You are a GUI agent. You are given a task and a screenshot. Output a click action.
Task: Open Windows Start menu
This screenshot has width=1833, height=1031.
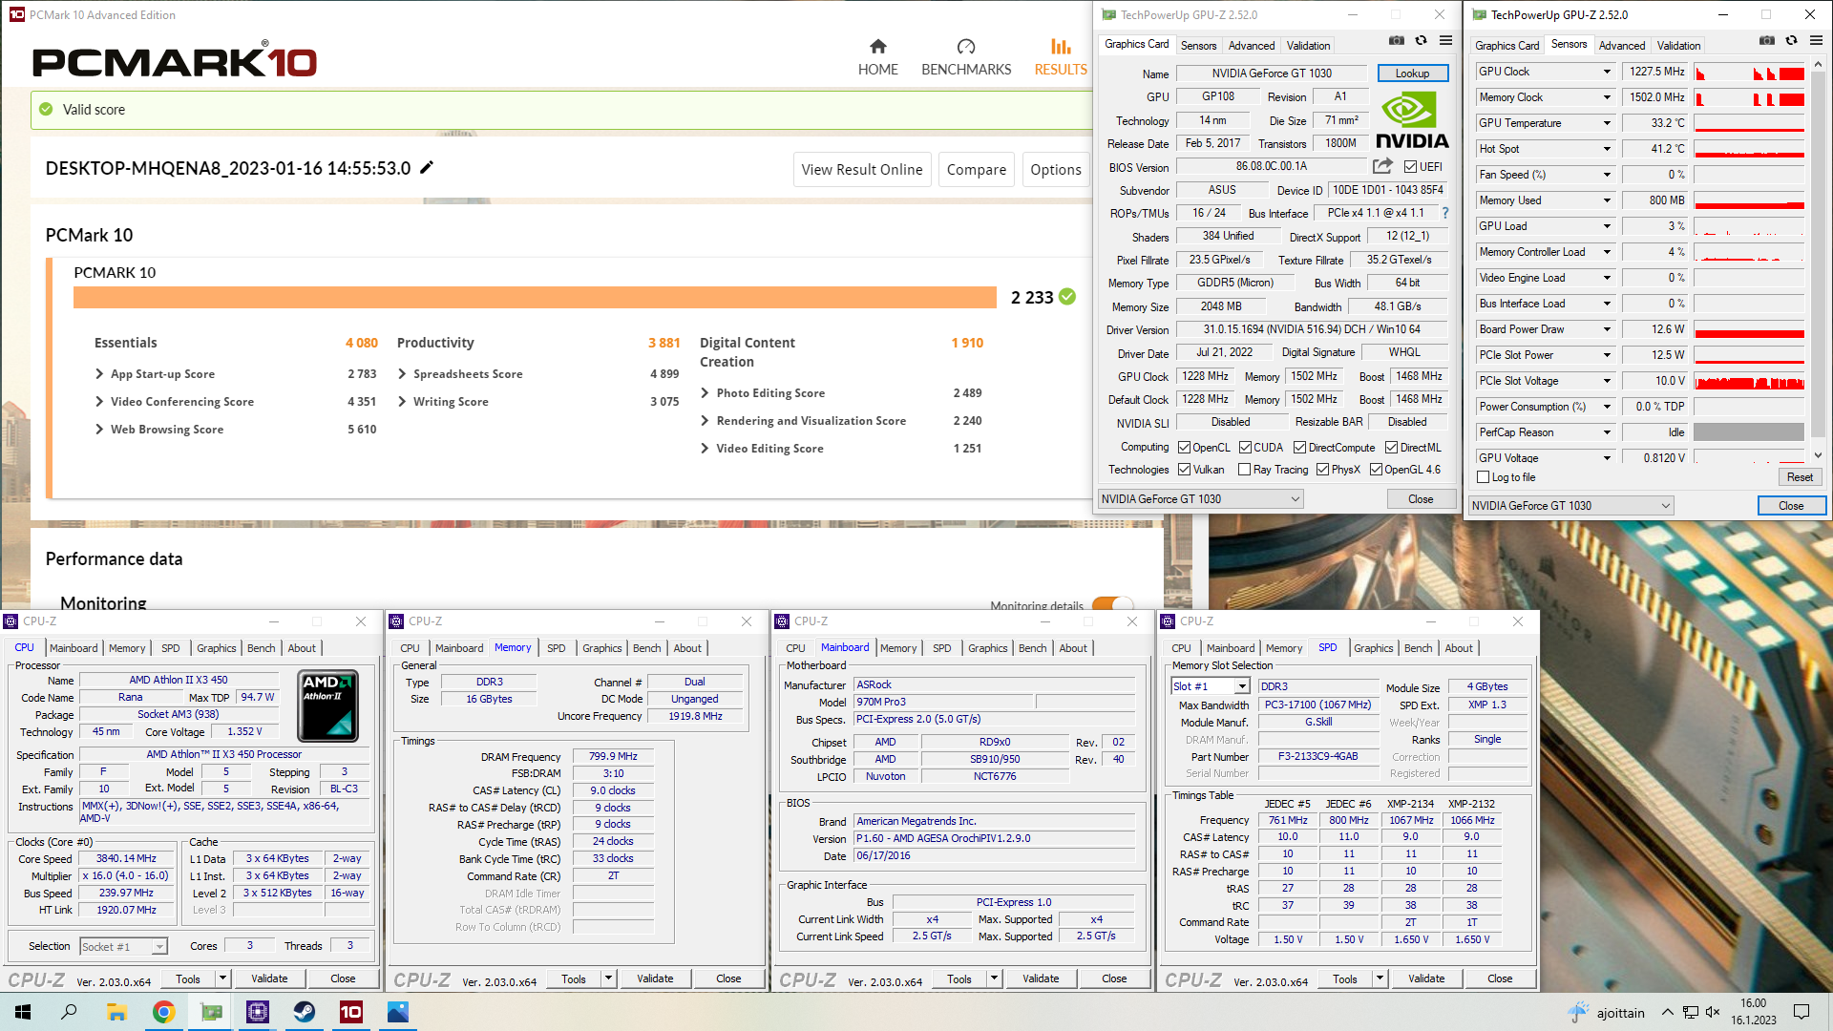[23, 1012]
